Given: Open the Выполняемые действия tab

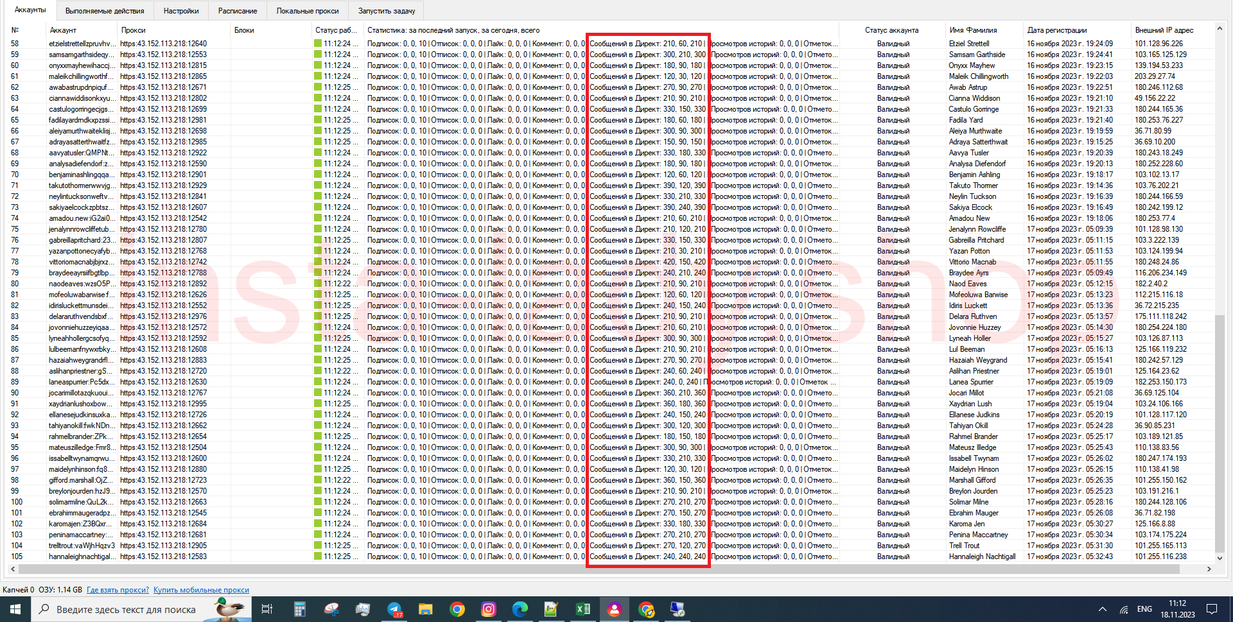Looking at the screenshot, I should tap(105, 11).
